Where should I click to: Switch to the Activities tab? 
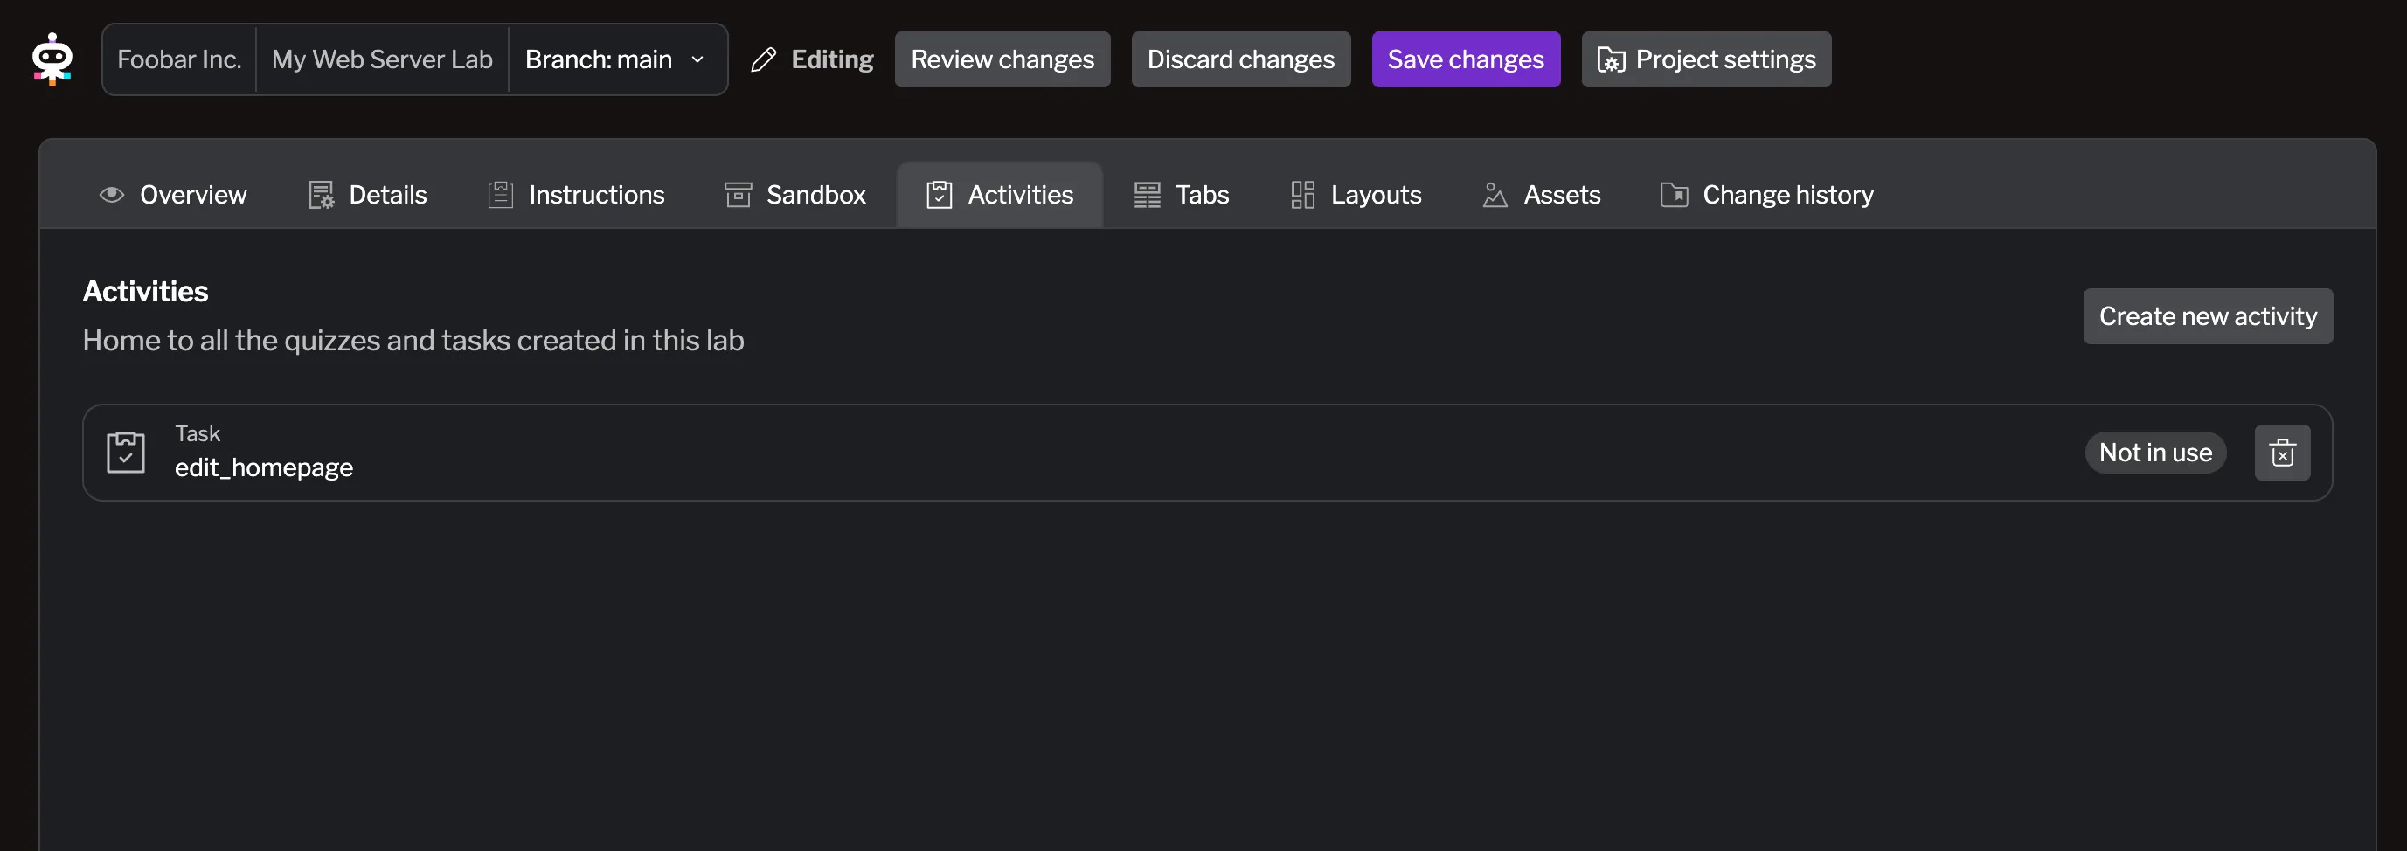999,194
